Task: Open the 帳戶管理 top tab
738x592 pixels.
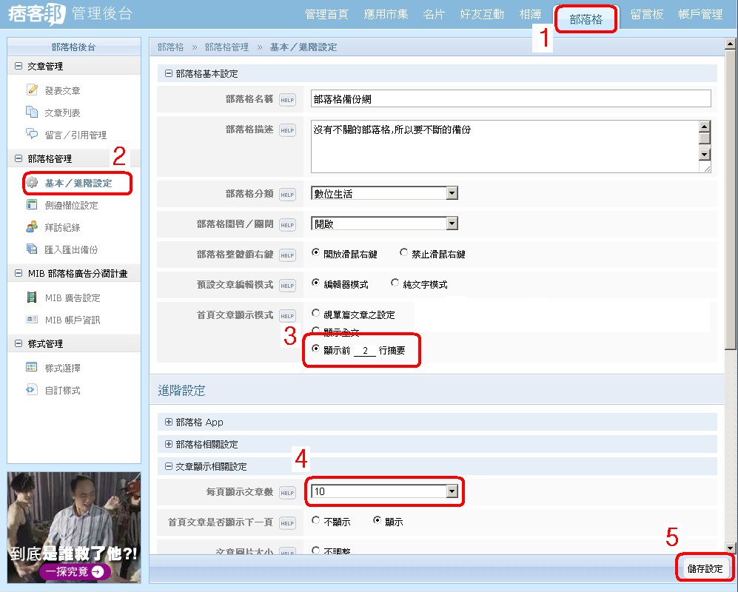Action: coord(700,15)
